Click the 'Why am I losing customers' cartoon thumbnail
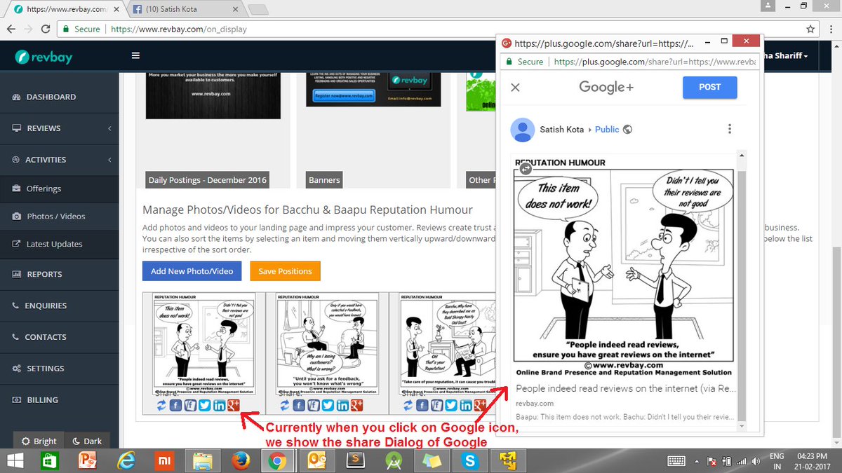The image size is (842, 473). click(x=328, y=345)
